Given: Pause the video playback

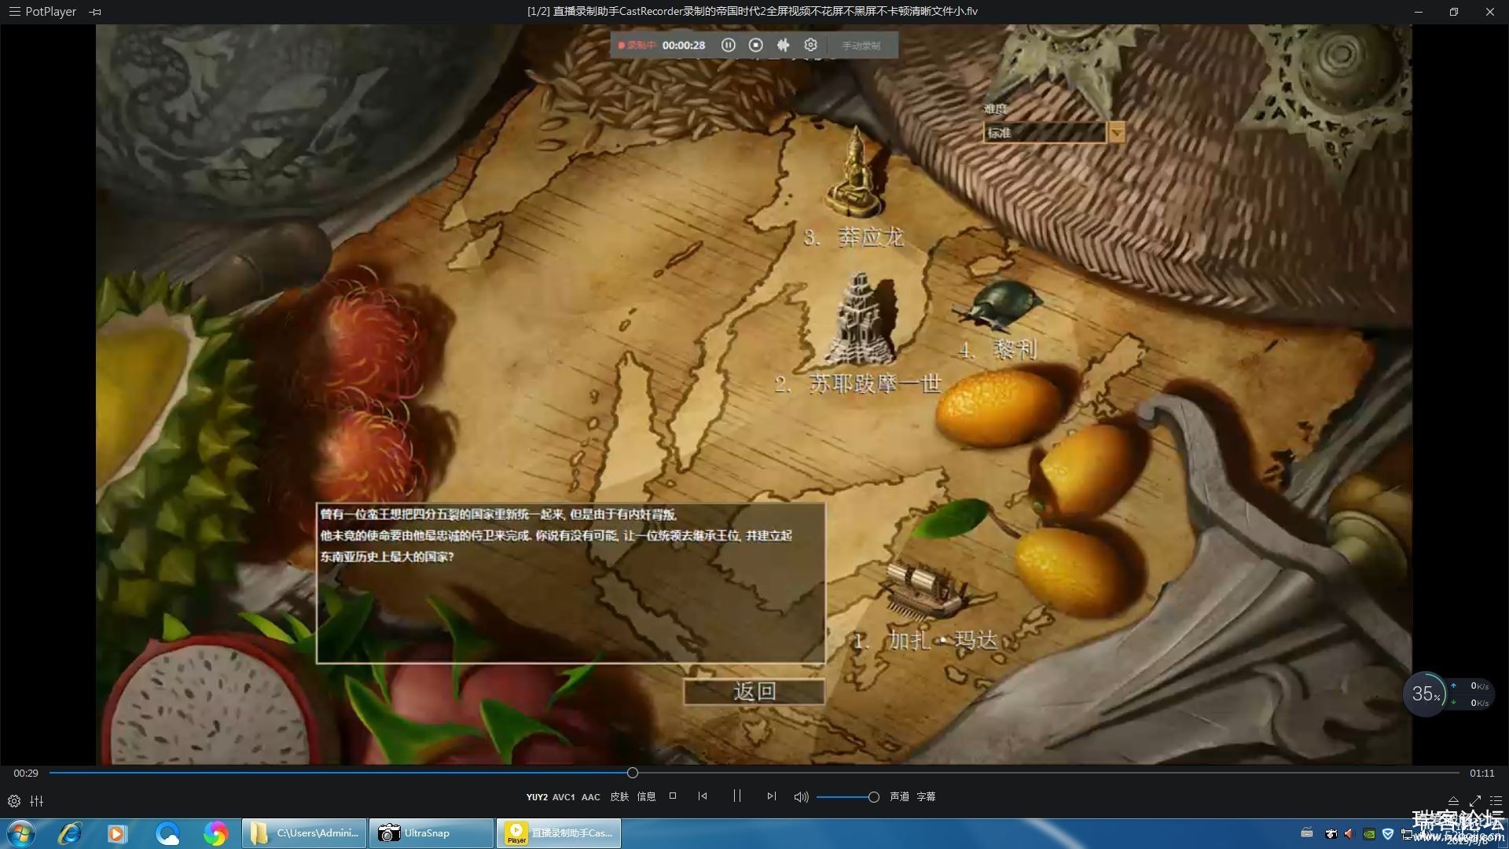Looking at the screenshot, I should 737,796.
